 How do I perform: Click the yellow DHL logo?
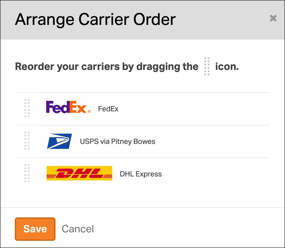coord(79,174)
